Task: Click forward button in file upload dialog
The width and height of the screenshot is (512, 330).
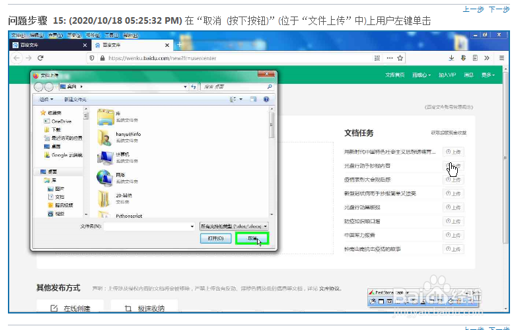Action: [49, 86]
